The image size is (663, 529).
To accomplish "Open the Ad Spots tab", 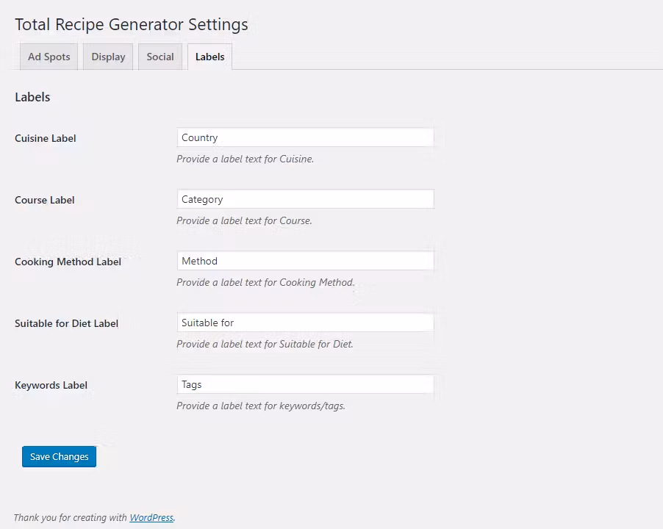I will (49, 57).
